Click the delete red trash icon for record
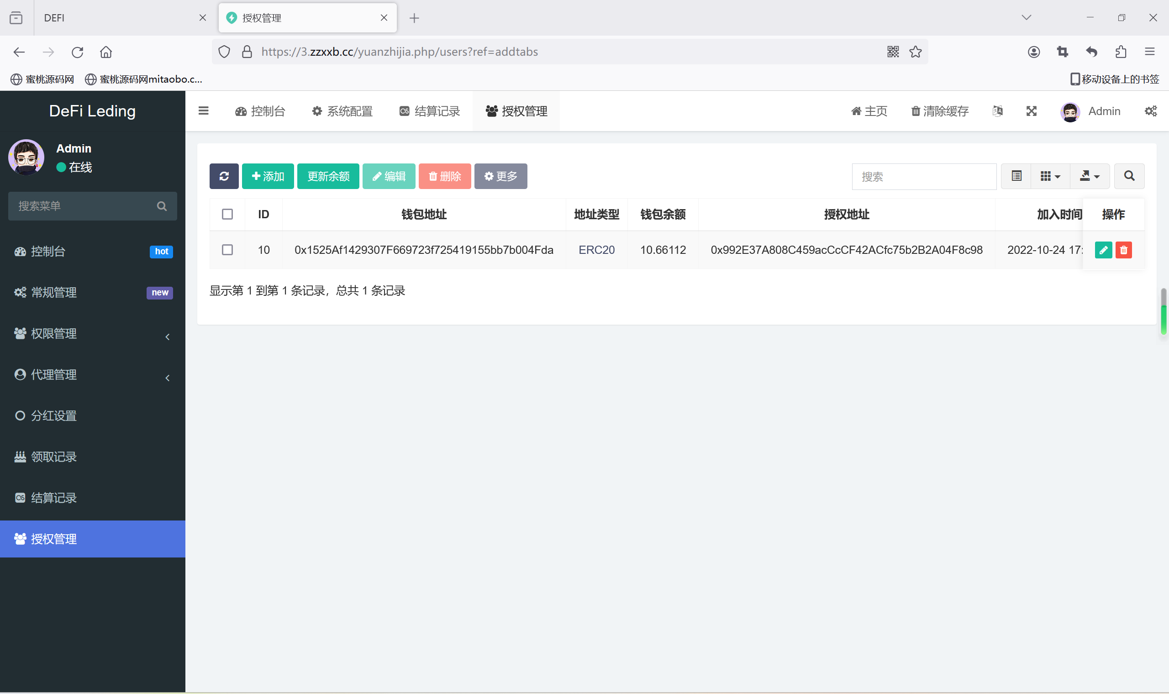Viewport: 1169px width, 694px height. 1123,249
